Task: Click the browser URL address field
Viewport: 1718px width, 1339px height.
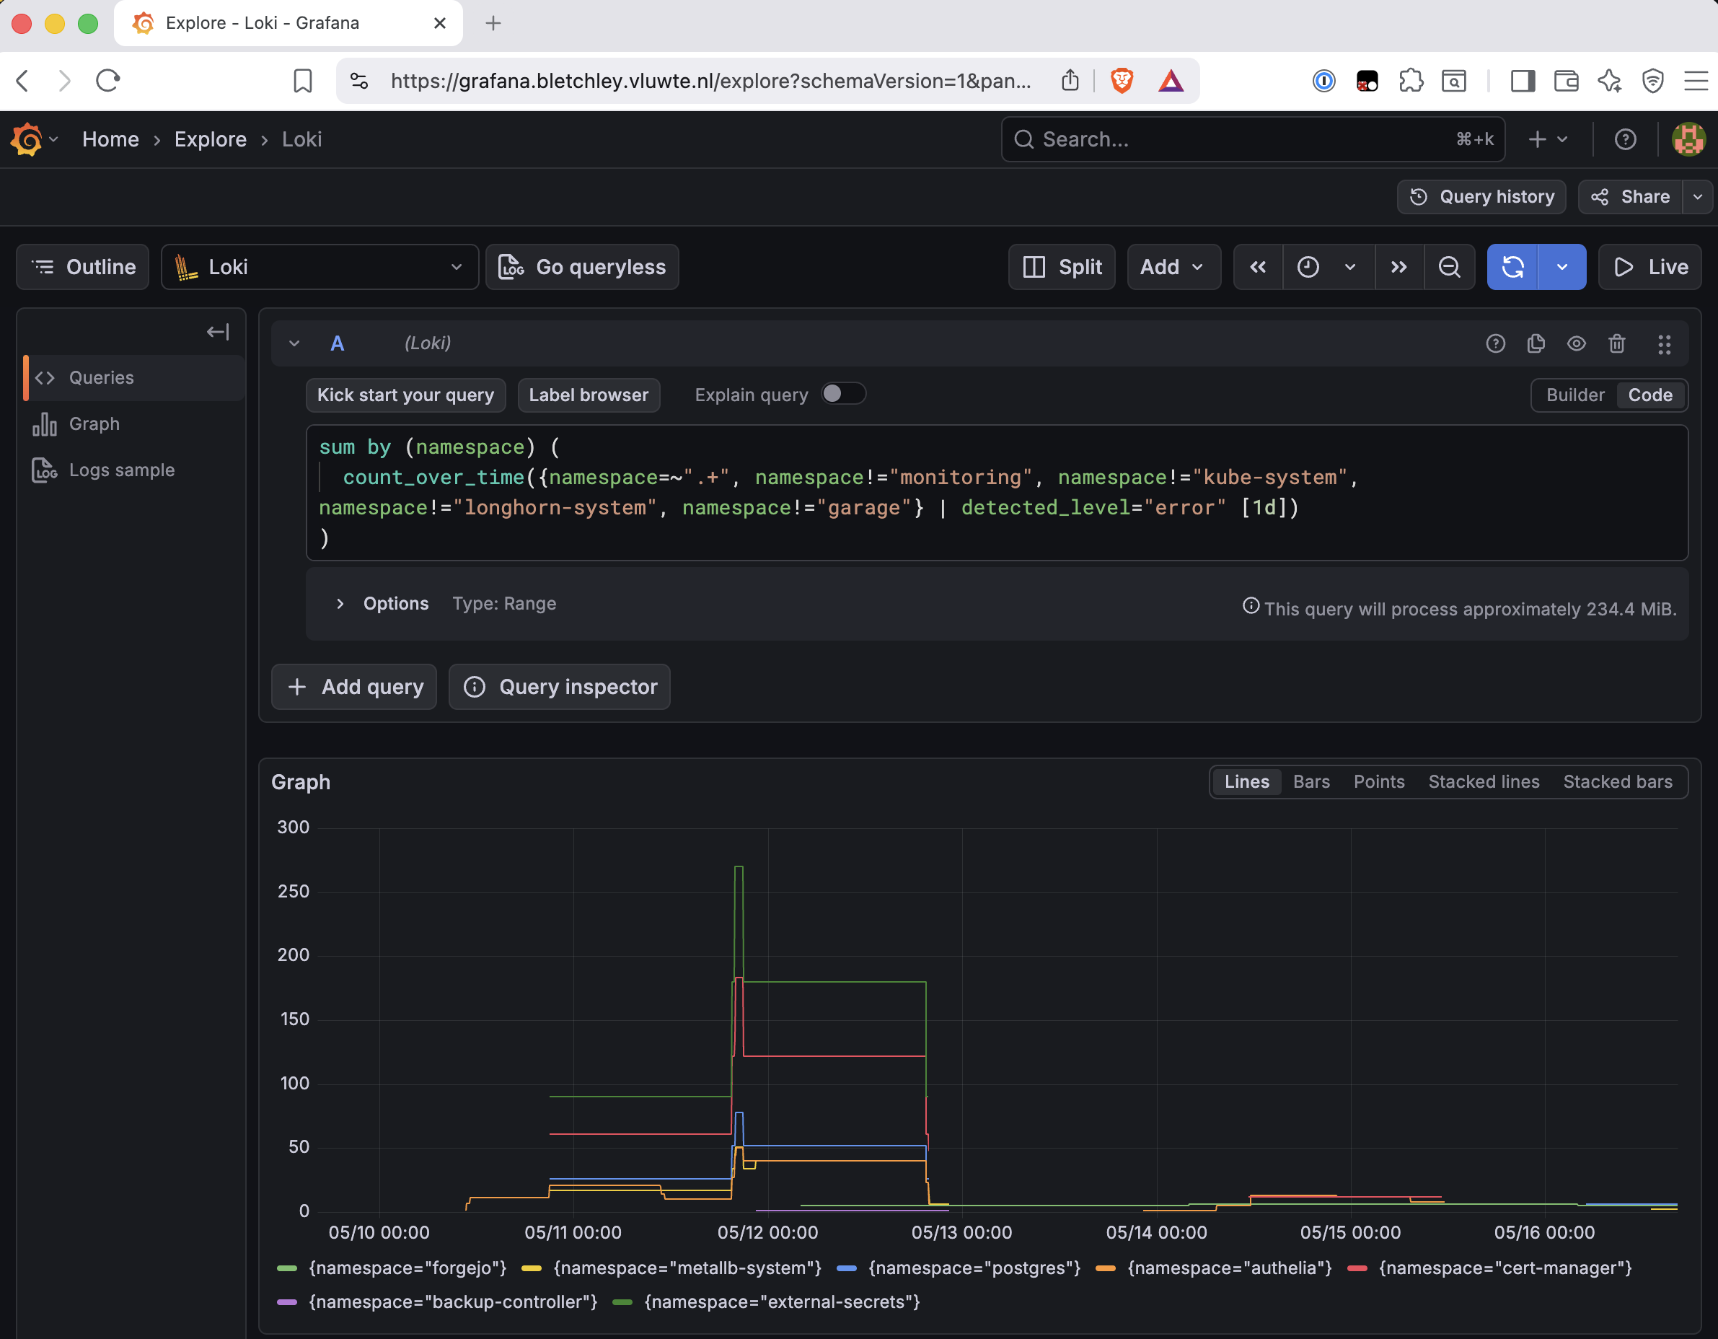Action: 710,80
